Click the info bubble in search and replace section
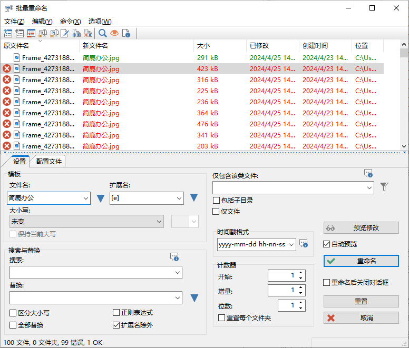The image size is (409, 348). (174, 257)
